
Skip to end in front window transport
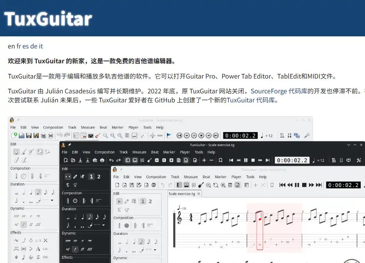coord(319,185)
